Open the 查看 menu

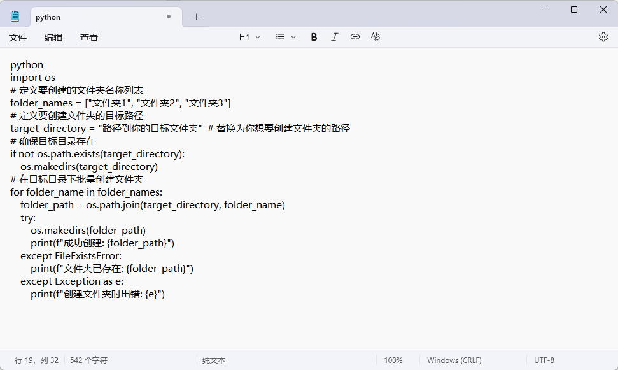click(x=88, y=38)
